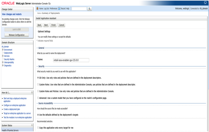This screenshot has width=209, height=132.
Task: Open Configure an enterprise application link
Action: coord(15,105)
